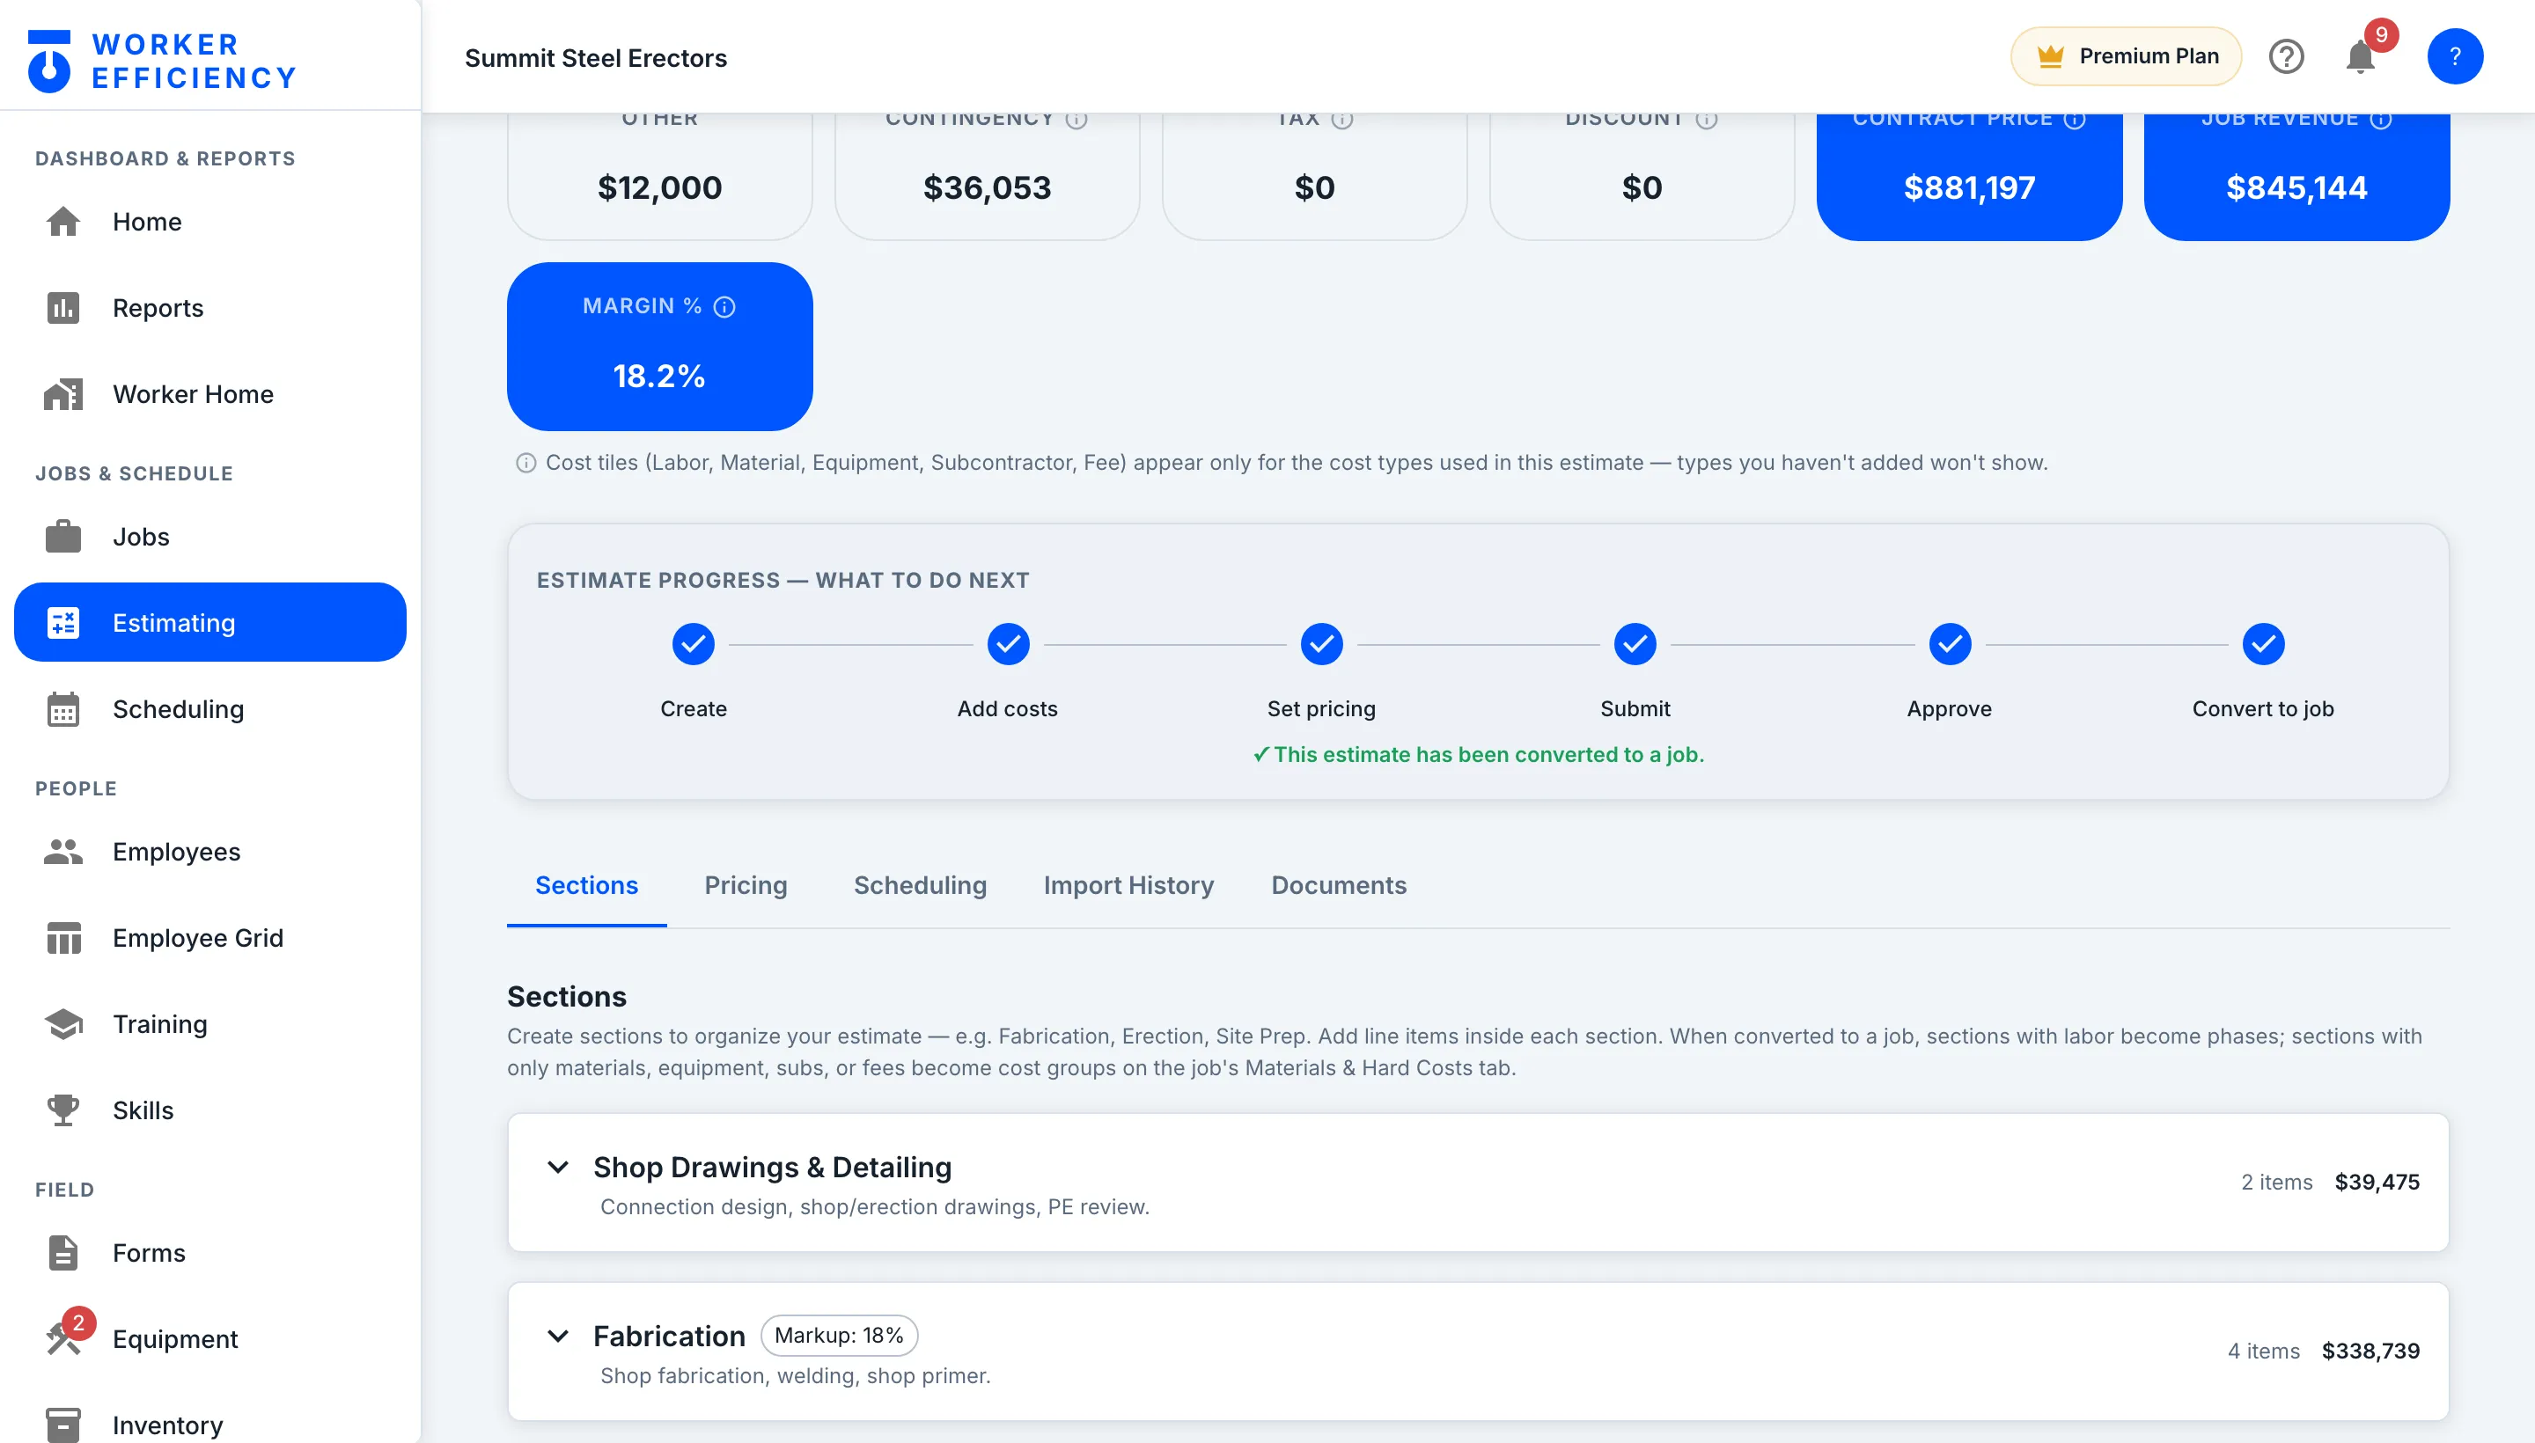2535x1443 pixels.
Task: Go to Home in sidebar
Action: 210,222
